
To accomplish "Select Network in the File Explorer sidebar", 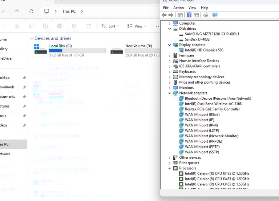I will (x=5, y=154).
